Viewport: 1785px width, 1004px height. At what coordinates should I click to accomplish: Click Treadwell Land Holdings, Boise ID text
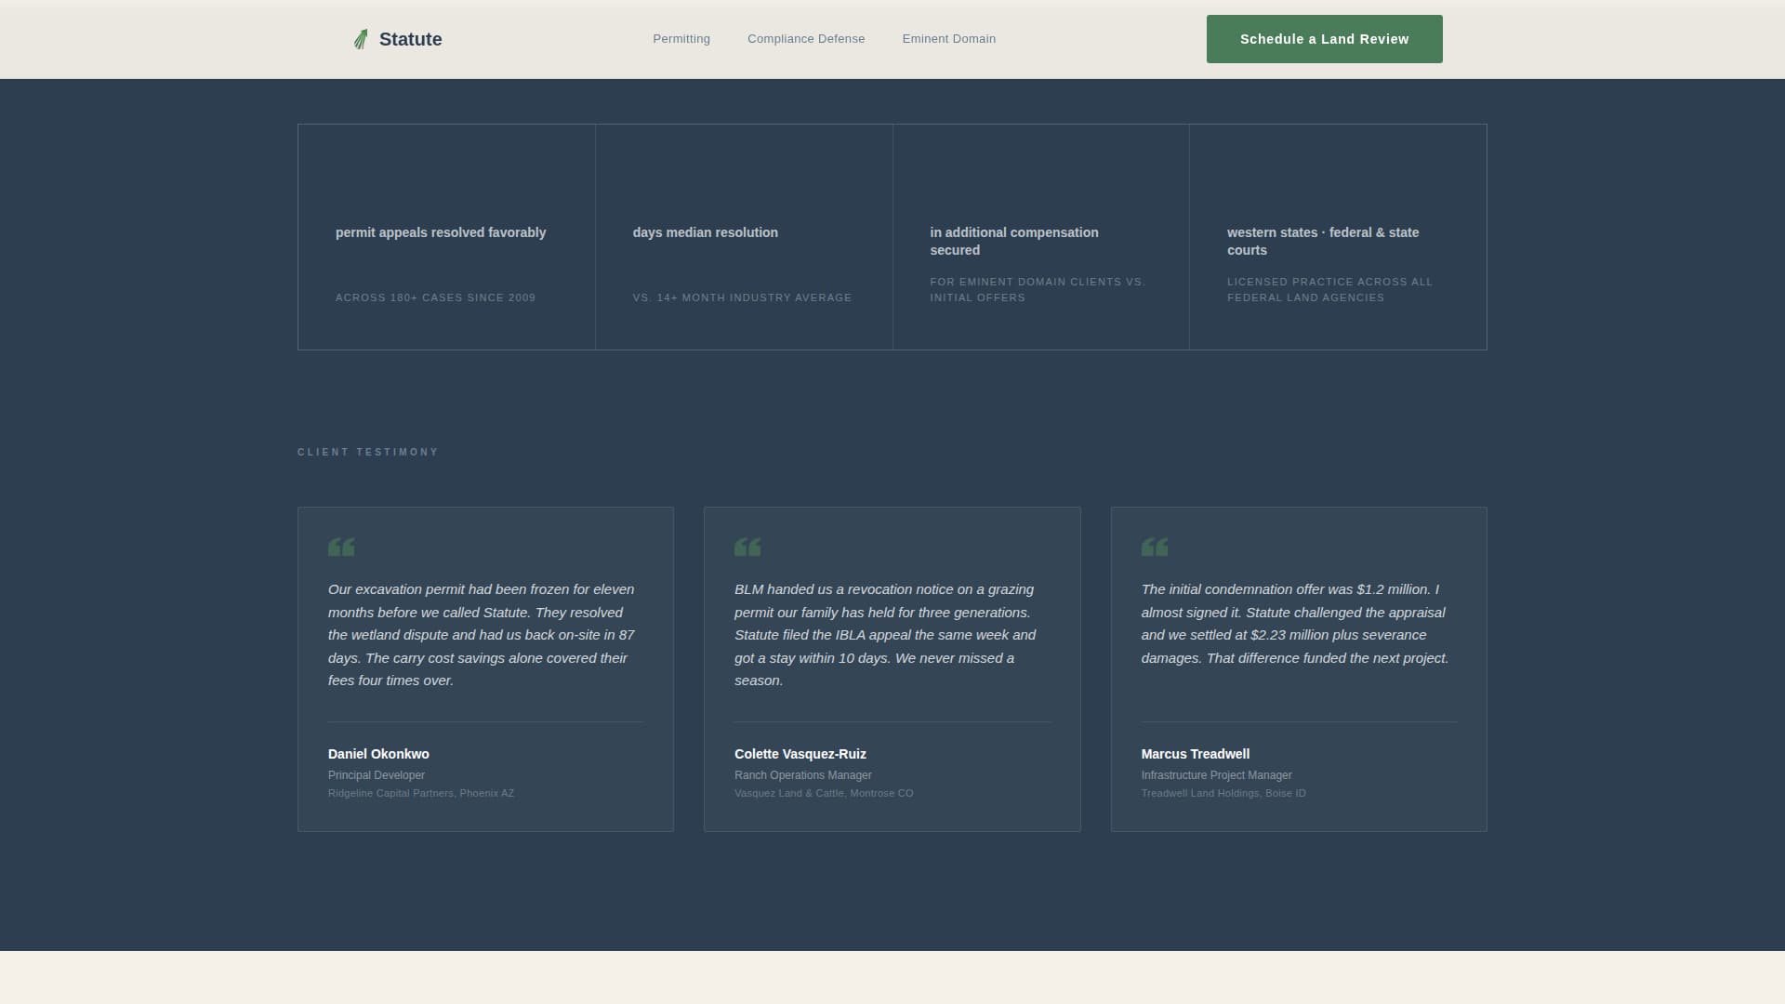pos(1223,793)
